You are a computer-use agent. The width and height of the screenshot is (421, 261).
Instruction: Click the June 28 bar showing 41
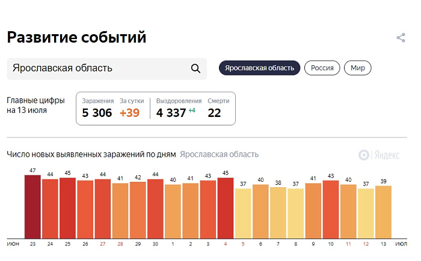point(120,211)
